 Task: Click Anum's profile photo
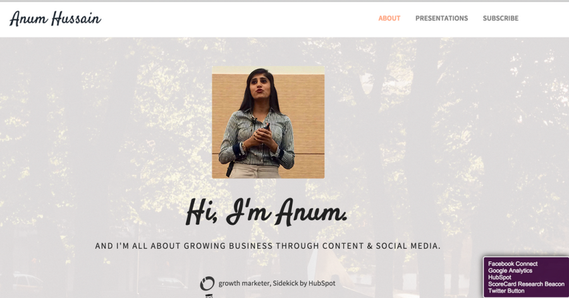[268, 122]
